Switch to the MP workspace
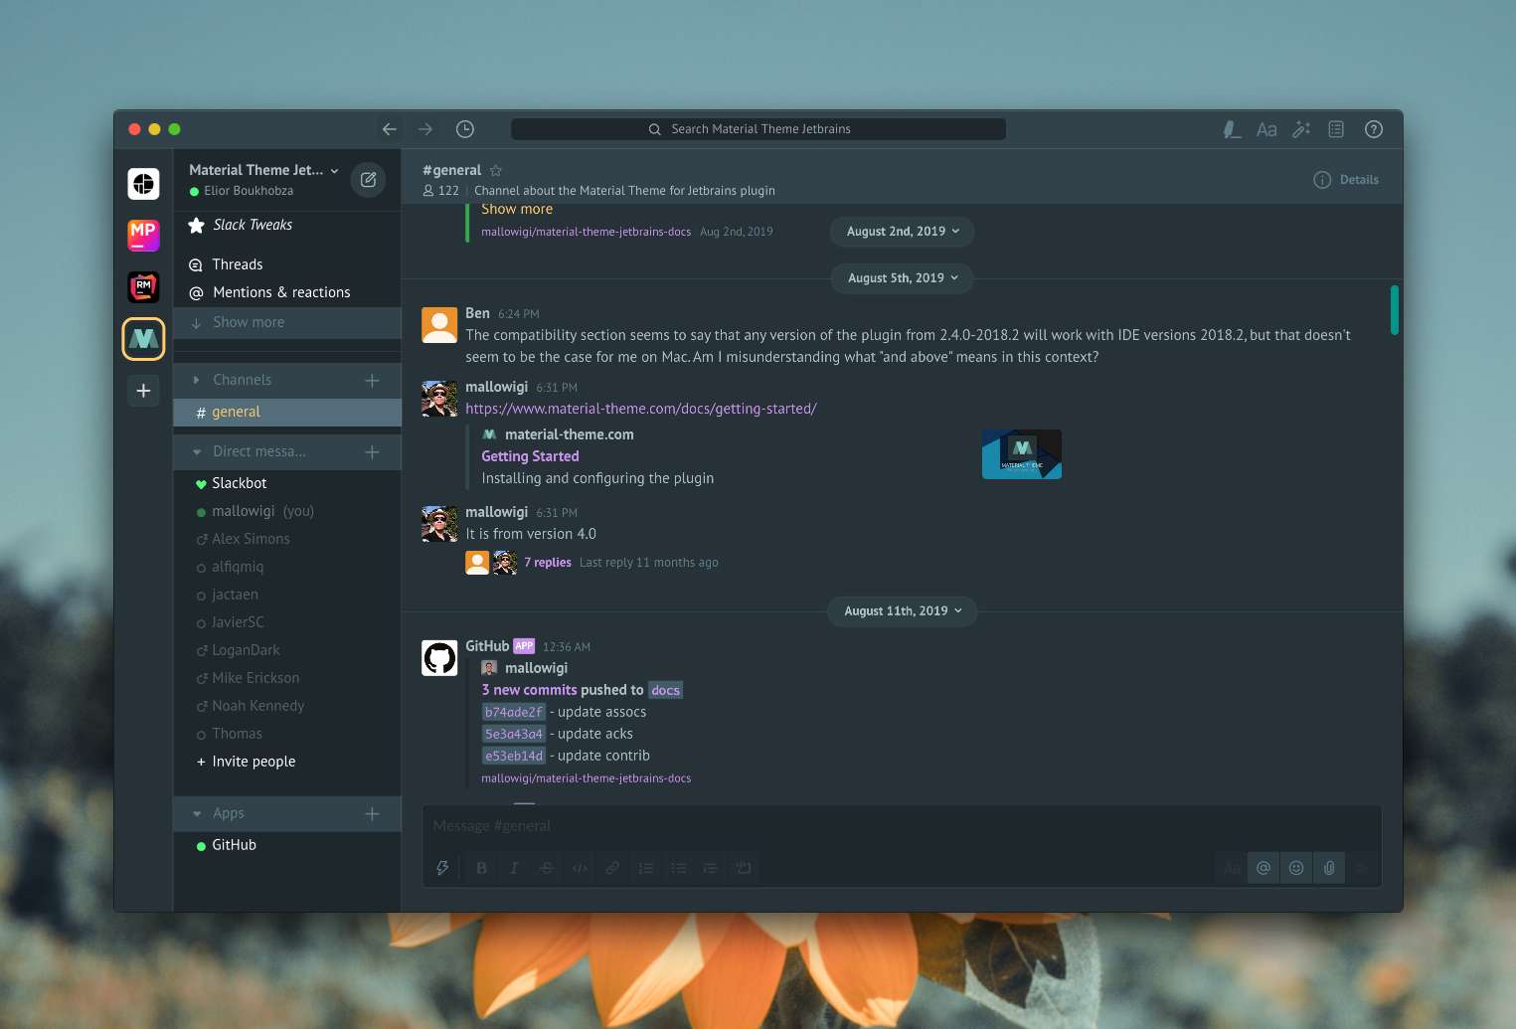The height and width of the screenshot is (1029, 1516). 143,235
